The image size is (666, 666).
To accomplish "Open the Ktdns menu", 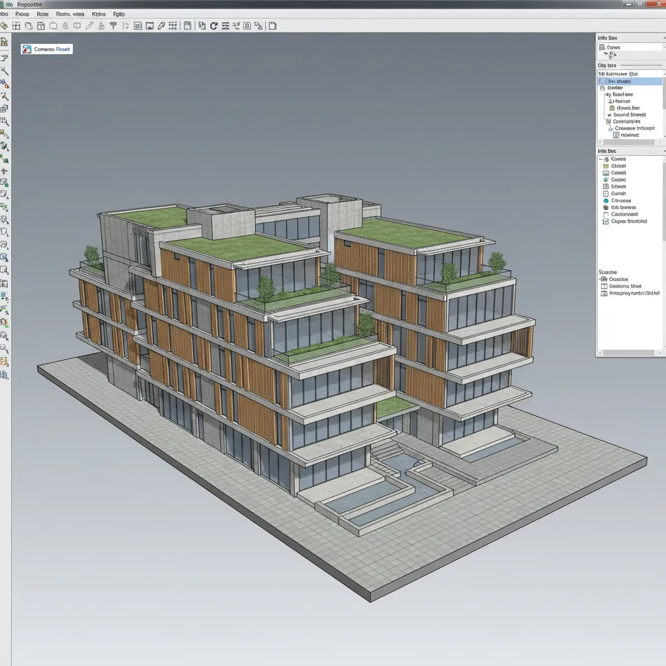I will click(99, 14).
